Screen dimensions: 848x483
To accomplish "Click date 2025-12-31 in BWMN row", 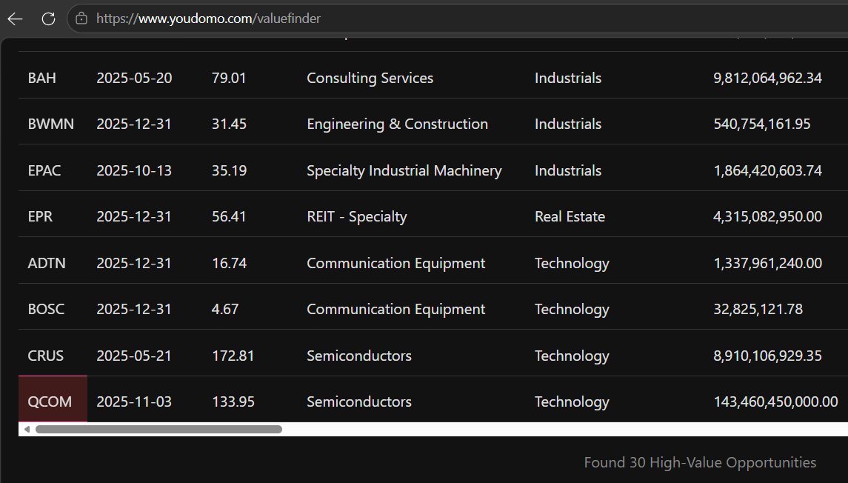I will (x=134, y=124).
